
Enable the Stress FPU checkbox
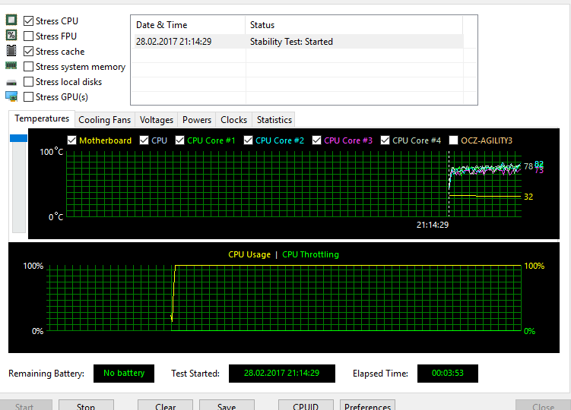point(28,36)
